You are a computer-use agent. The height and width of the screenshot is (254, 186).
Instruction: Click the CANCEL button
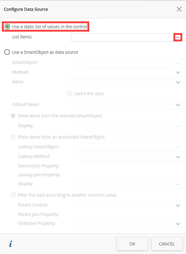coord(167,244)
